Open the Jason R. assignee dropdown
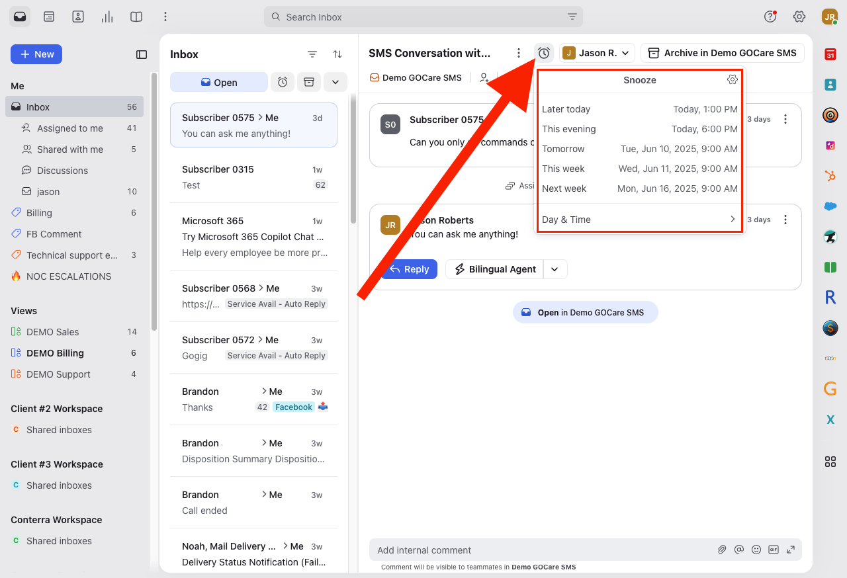 pyautogui.click(x=597, y=53)
